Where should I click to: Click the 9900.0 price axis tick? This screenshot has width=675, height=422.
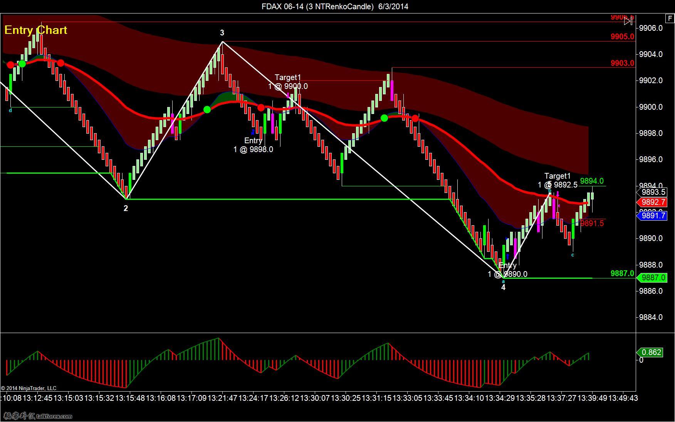coord(651,107)
